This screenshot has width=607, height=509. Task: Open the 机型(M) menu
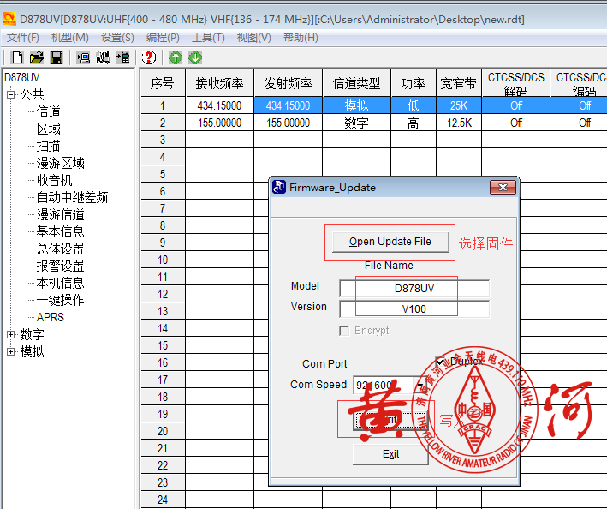[x=69, y=38]
